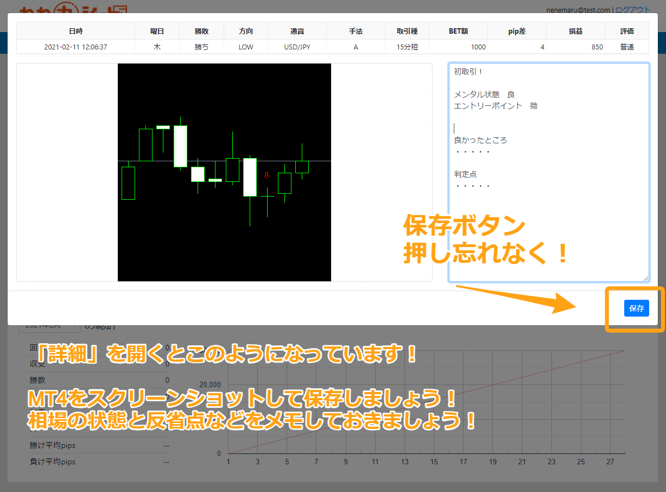Image resolution: width=666 pixels, height=492 pixels.
Task: Click the 方向 column header
Action: click(246, 31)
